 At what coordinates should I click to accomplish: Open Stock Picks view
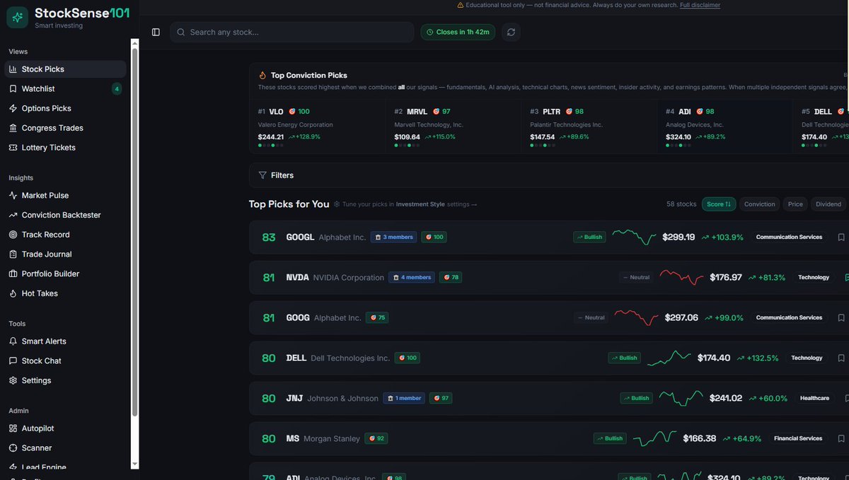click(x=65, y=69)
